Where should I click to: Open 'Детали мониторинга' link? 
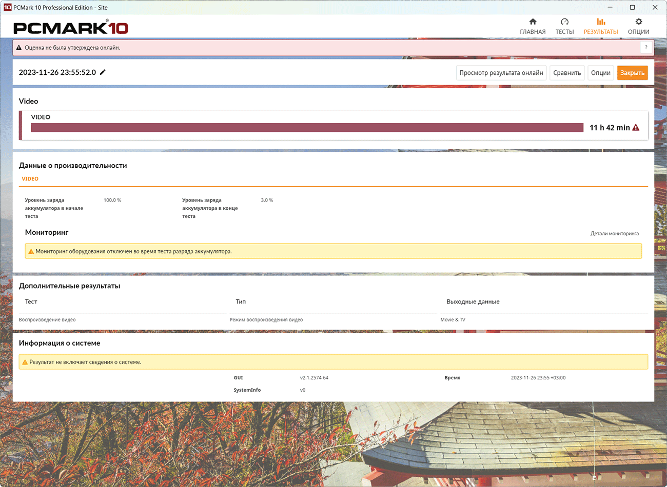tap(615, 233)
